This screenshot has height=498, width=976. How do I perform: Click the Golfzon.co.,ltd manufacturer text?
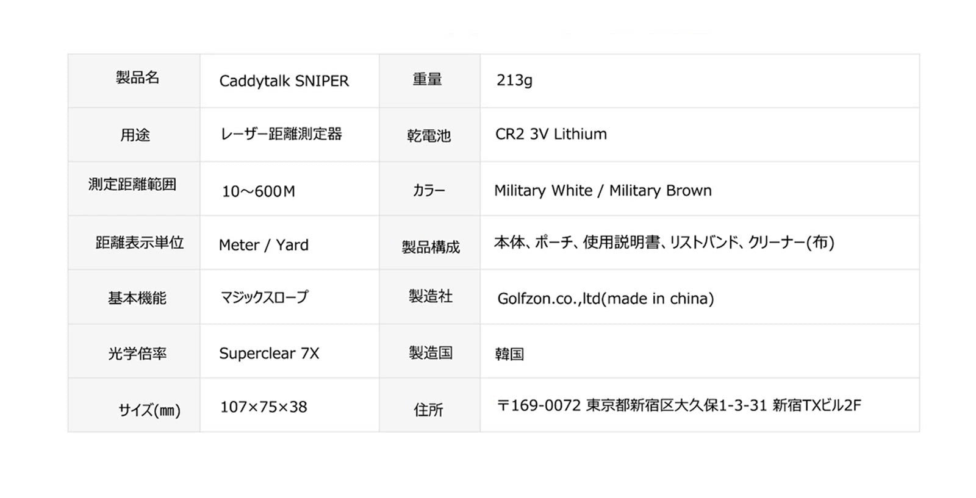point(605,299)
